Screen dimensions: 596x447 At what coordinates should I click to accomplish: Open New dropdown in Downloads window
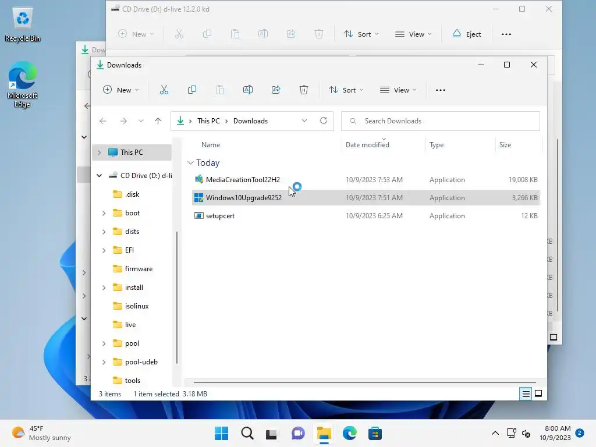[121, 90]
